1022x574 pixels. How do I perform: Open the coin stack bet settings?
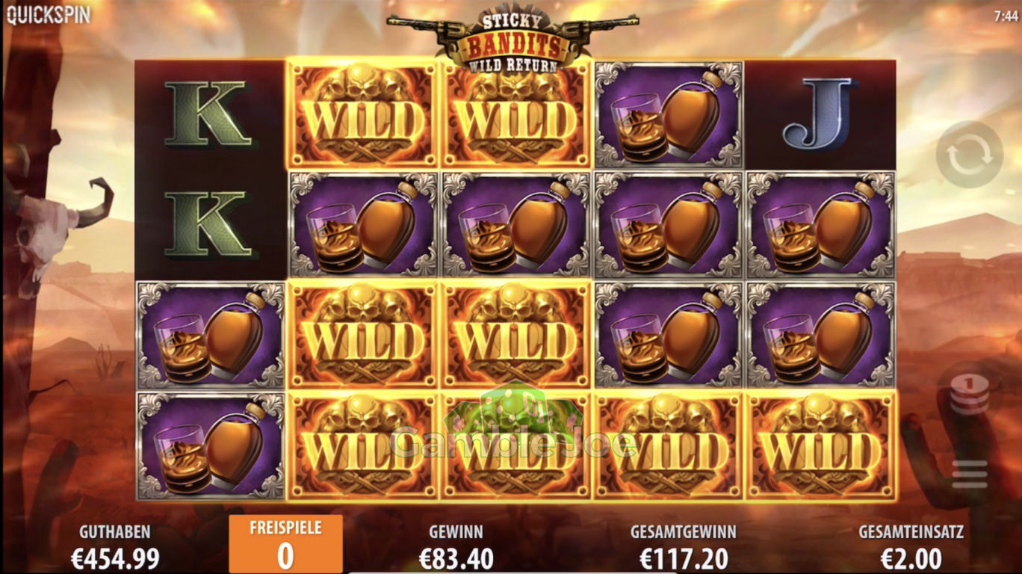coord(969,394)
